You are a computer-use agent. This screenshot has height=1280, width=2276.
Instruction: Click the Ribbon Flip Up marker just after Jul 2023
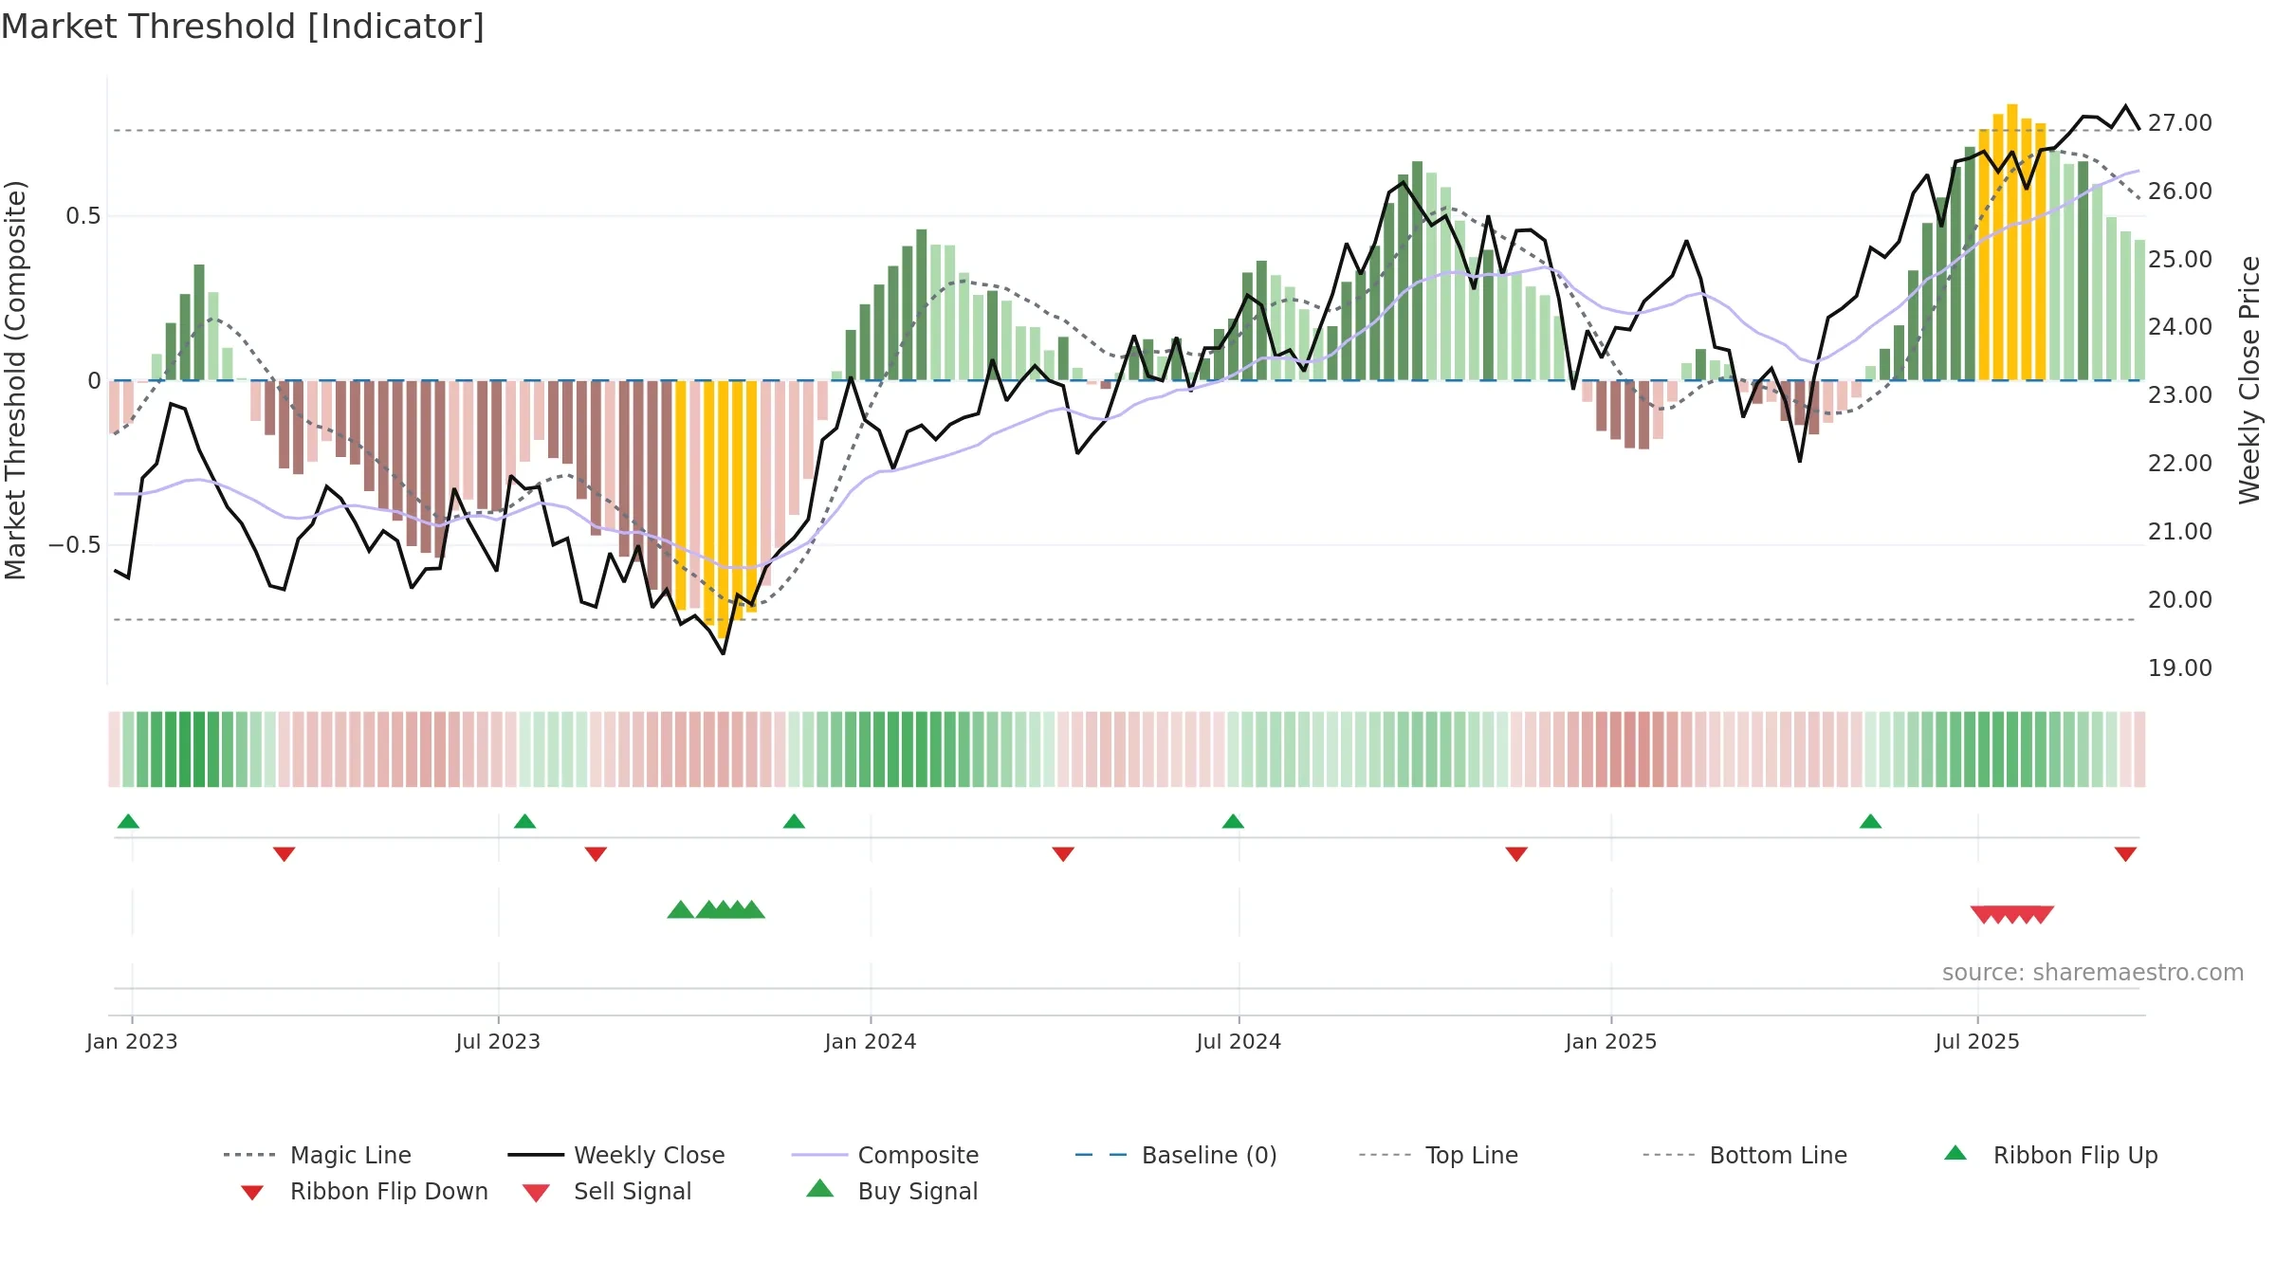point(524,821)
